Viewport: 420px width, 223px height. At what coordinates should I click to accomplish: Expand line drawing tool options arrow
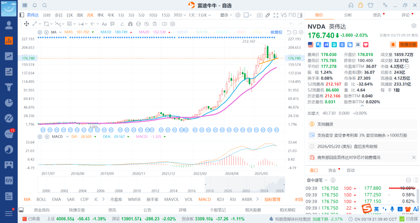(x=40, y=24)
